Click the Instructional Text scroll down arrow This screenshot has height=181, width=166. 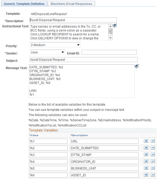click(110, 38)
